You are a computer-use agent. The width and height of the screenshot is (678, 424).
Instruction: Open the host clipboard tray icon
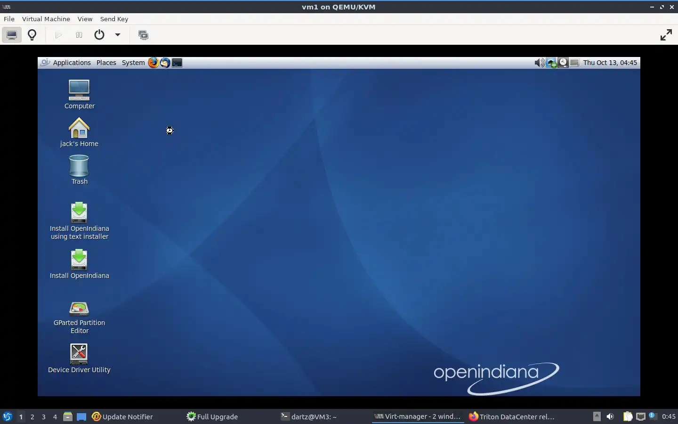point(628,416)
